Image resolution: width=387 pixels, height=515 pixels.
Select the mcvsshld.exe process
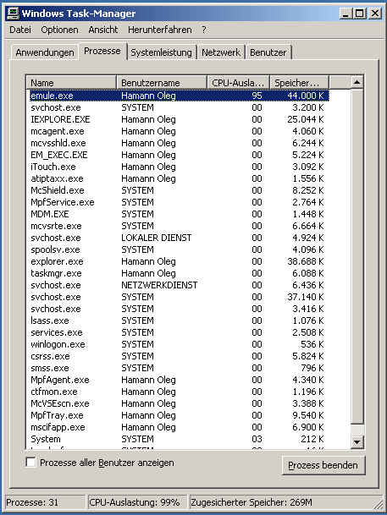178,143
